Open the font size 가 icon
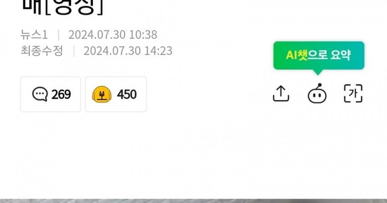Screen dimensions: 387x203 point(353,94)
